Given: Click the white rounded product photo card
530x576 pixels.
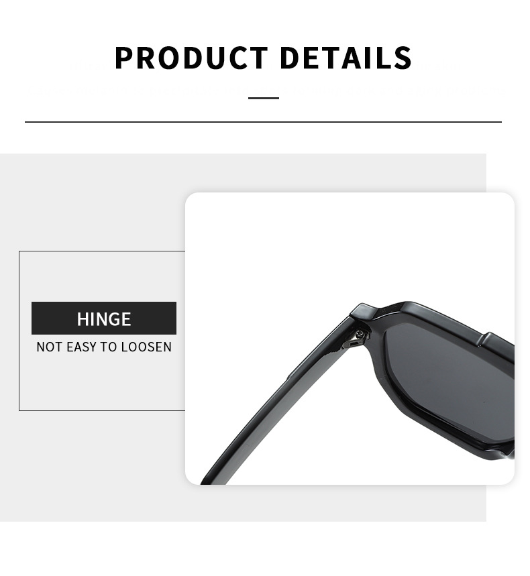Looking at the screenshot, I should click(350, 339).
